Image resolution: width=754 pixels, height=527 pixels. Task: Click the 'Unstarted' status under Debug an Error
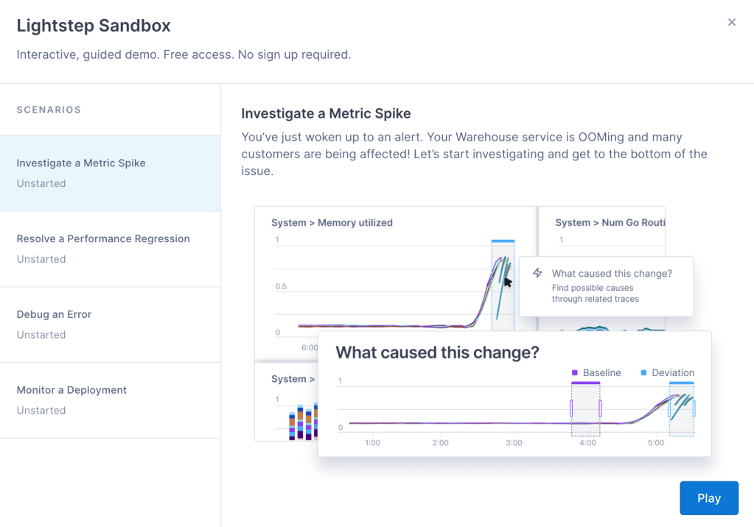click(41, 335)
